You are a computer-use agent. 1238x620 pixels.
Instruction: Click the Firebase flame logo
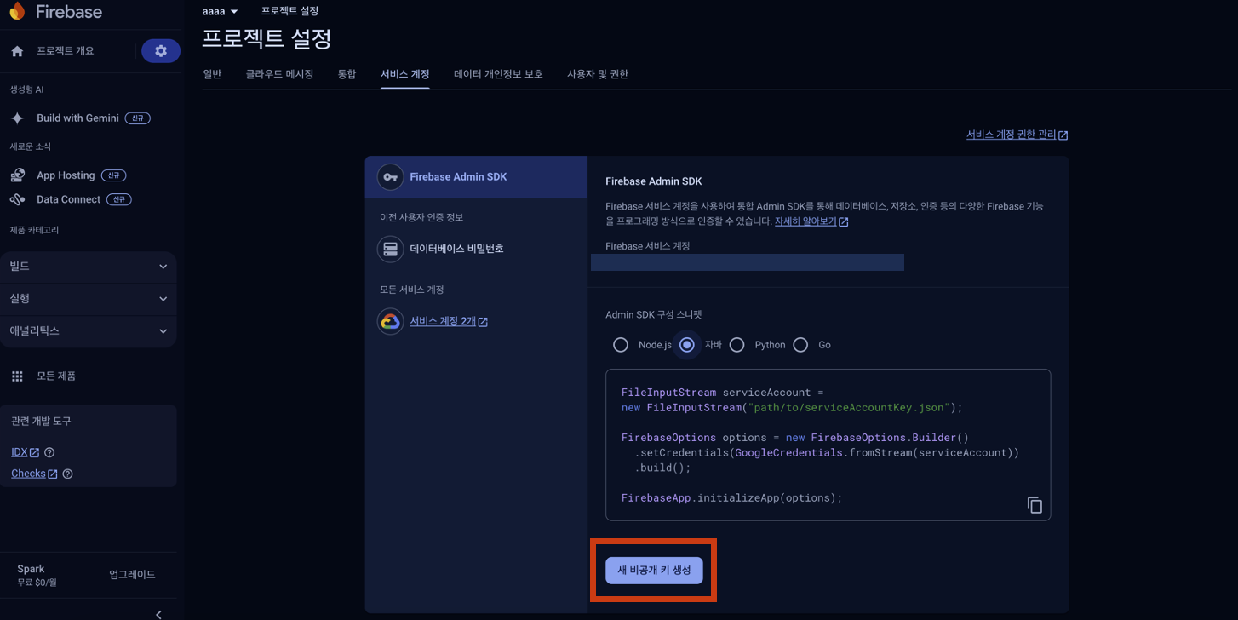click(17, 11)
